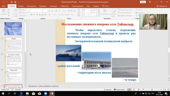The height and width of the screenshot is (96, 170).
Task: Toggle Bold (Ж) formatting
Action: (x=32, y=15)
